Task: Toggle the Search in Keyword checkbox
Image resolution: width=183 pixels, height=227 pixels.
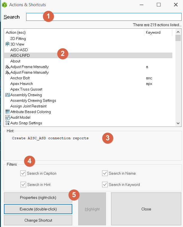Action: (x=105, y=185)
